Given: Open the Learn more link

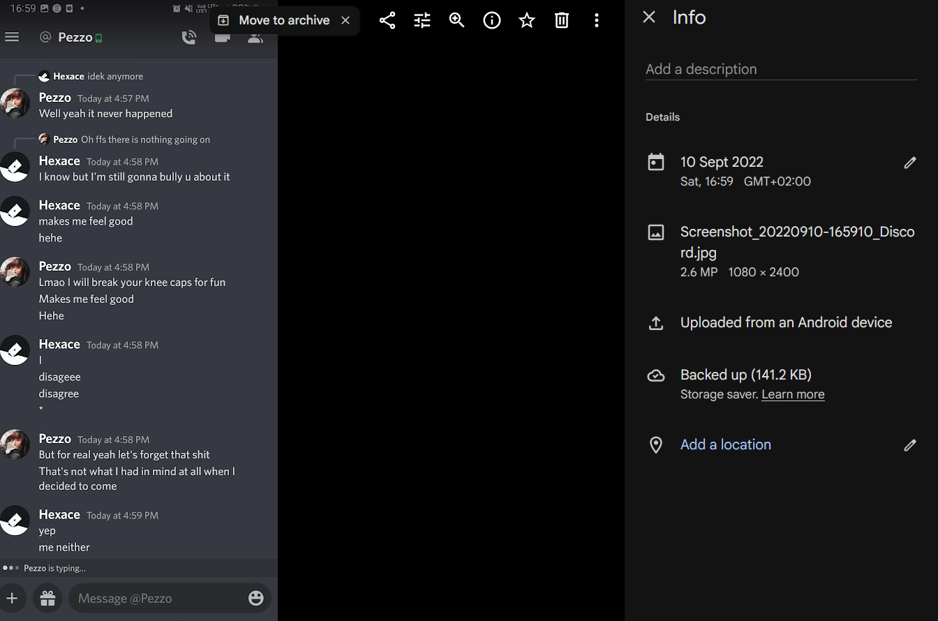Looking at the screenshot, I should point(793,395).
